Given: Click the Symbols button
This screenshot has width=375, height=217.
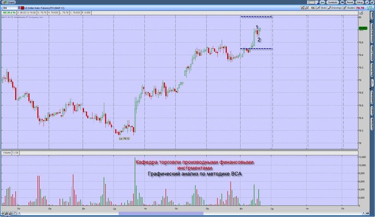Looking at the screenshot, I should pos(332,2).
